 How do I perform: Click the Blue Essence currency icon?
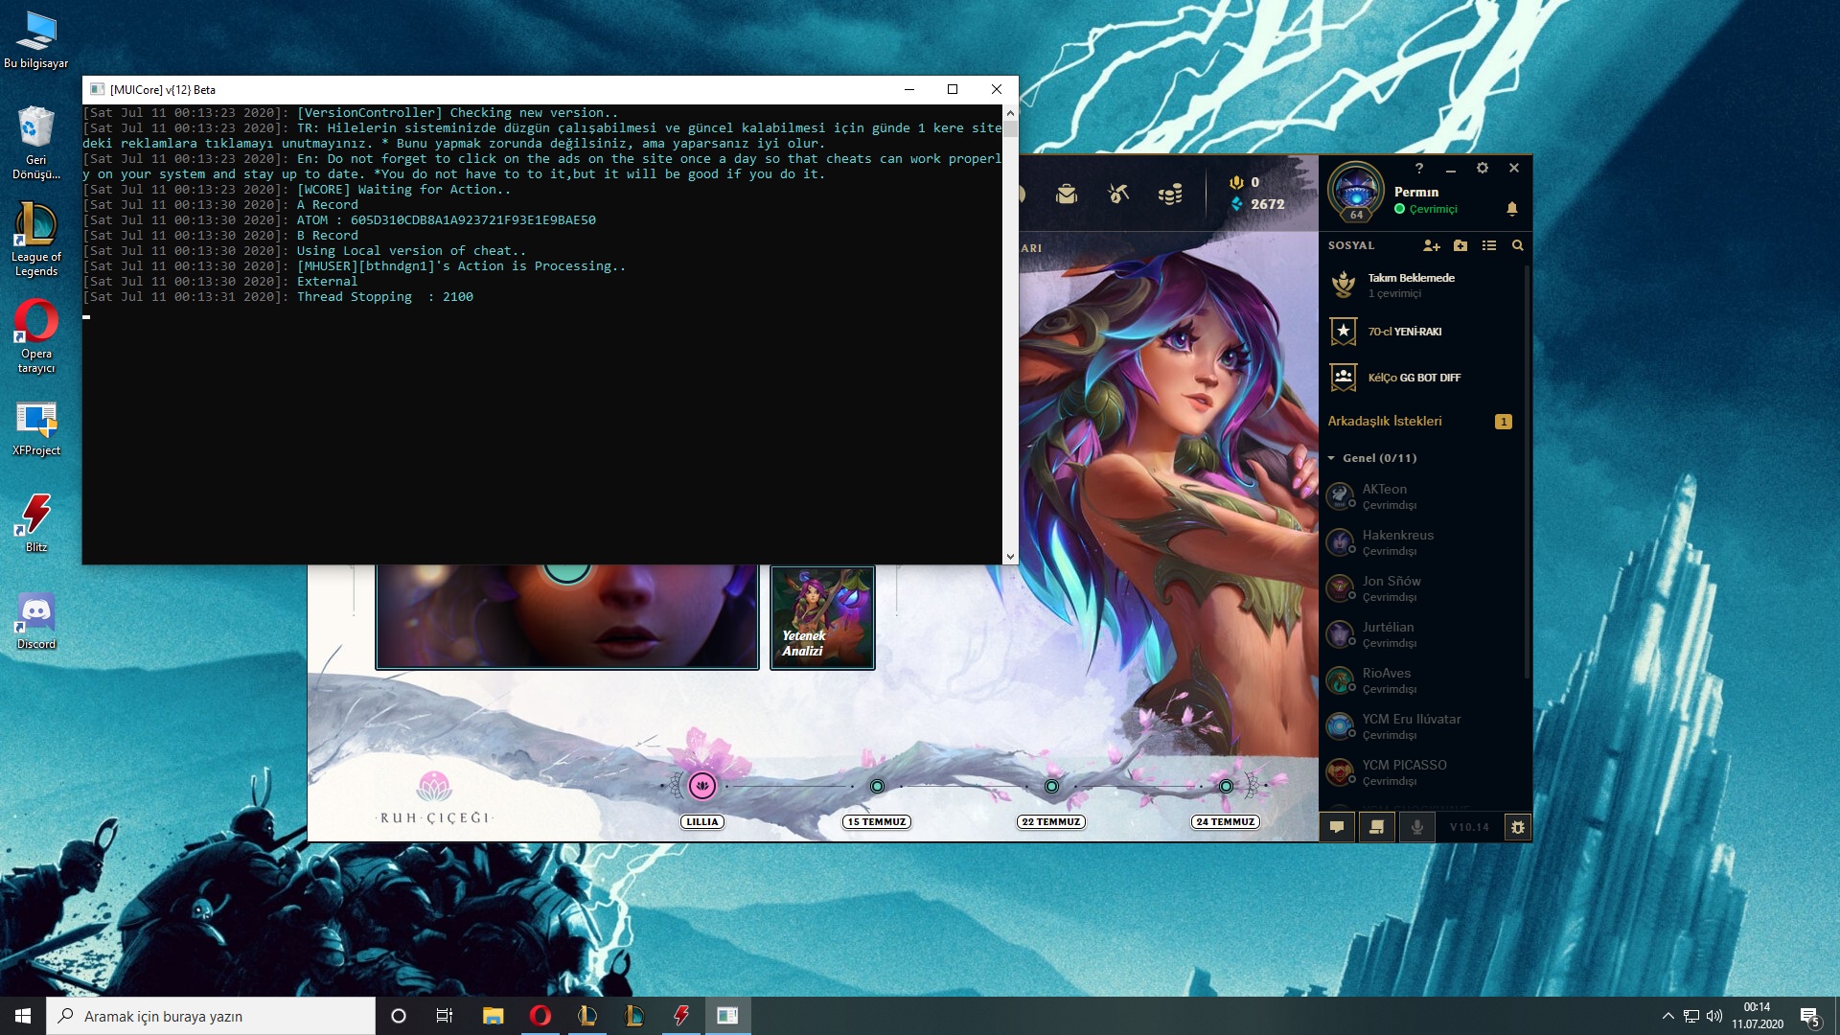coord(1236,204)
